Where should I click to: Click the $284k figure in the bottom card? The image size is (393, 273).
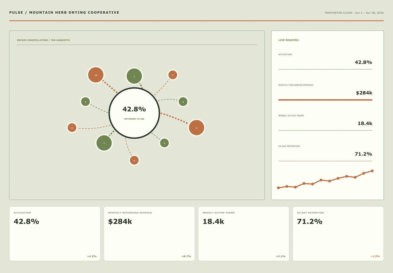pyautogui.click(x=120, y=221)
